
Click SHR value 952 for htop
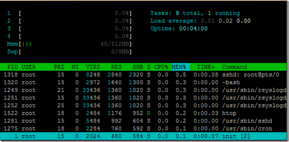pyautogui.click(x=138, y=113)
